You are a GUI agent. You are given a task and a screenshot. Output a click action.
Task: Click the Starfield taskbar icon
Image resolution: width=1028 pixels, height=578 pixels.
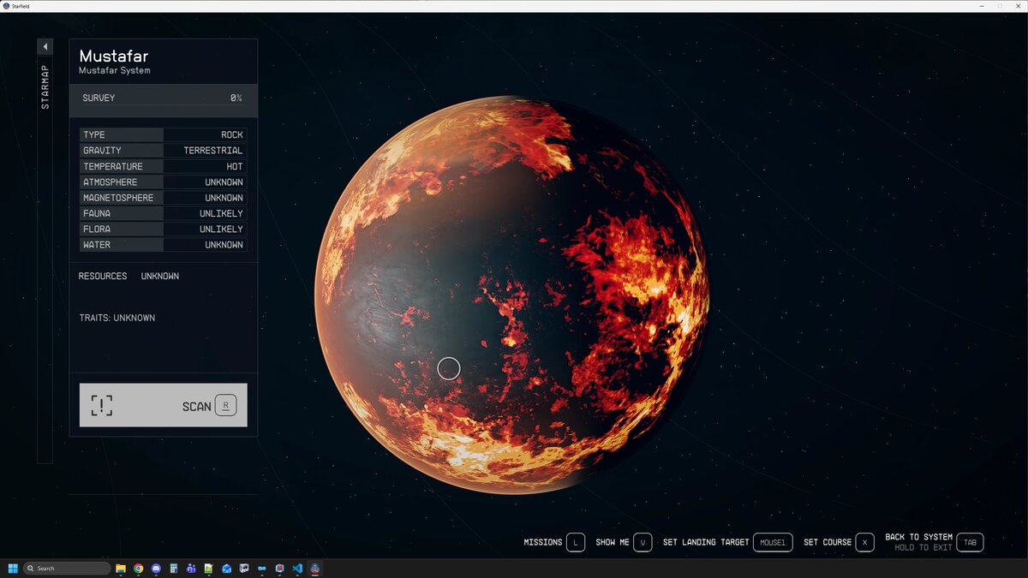click(315, 568)
